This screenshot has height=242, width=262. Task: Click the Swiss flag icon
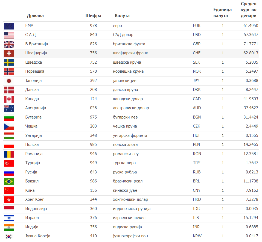9,53
